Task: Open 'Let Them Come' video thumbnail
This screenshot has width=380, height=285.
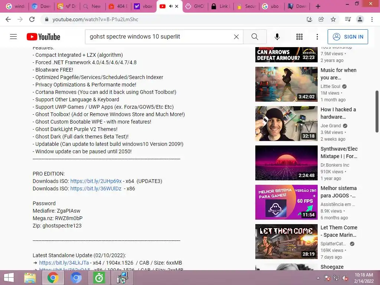Action: [286, 242]
